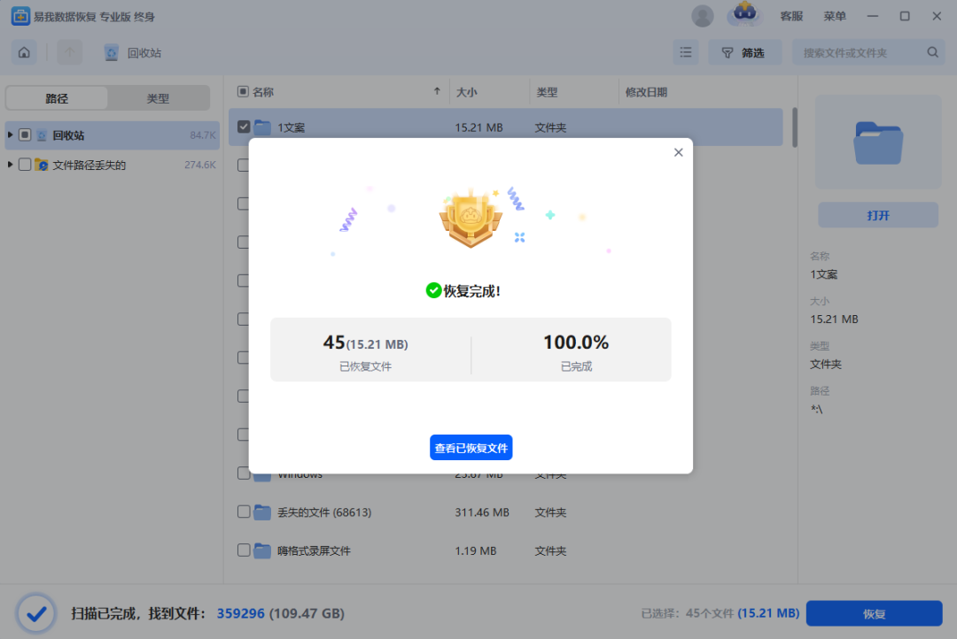The width and height of the screenshot is (957, 639).
Task: Click the 丢失的文件 (68613) name
Action: [x=324, y=512]
